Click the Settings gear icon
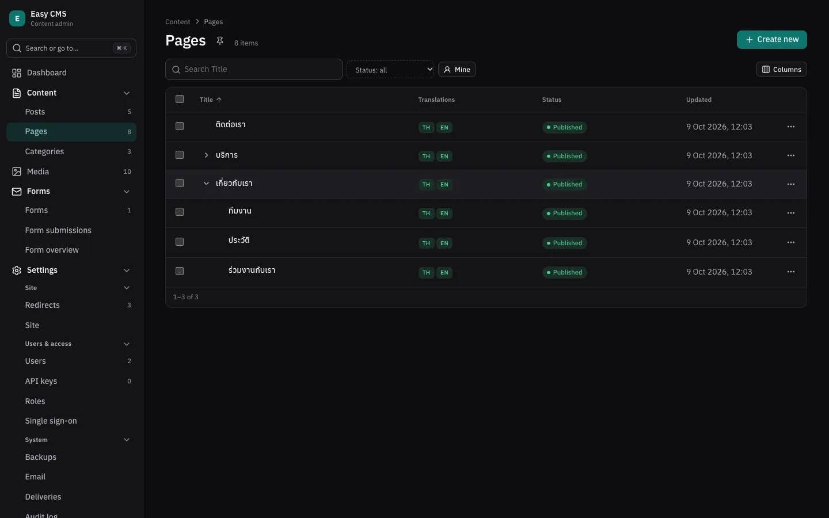 tap(17, 270)
